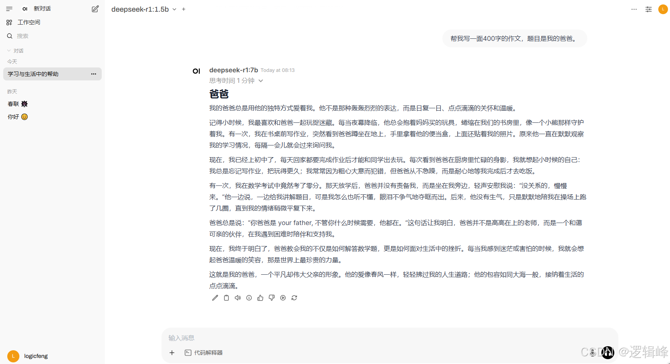This screenshot has height=364, width=670.
Task: Click the orange user avatar at top right
Action: click(663, 9)
